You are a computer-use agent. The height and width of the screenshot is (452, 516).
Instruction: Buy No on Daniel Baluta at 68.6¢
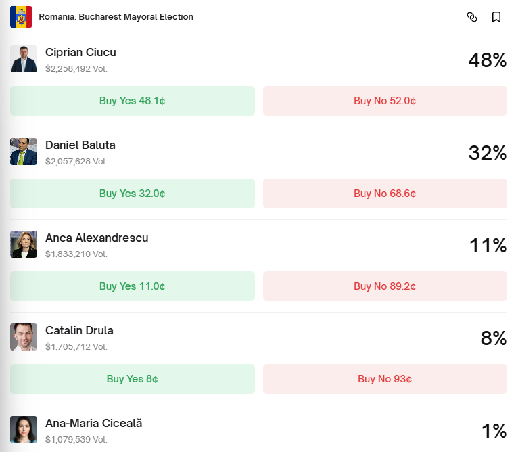click(385, 194)
